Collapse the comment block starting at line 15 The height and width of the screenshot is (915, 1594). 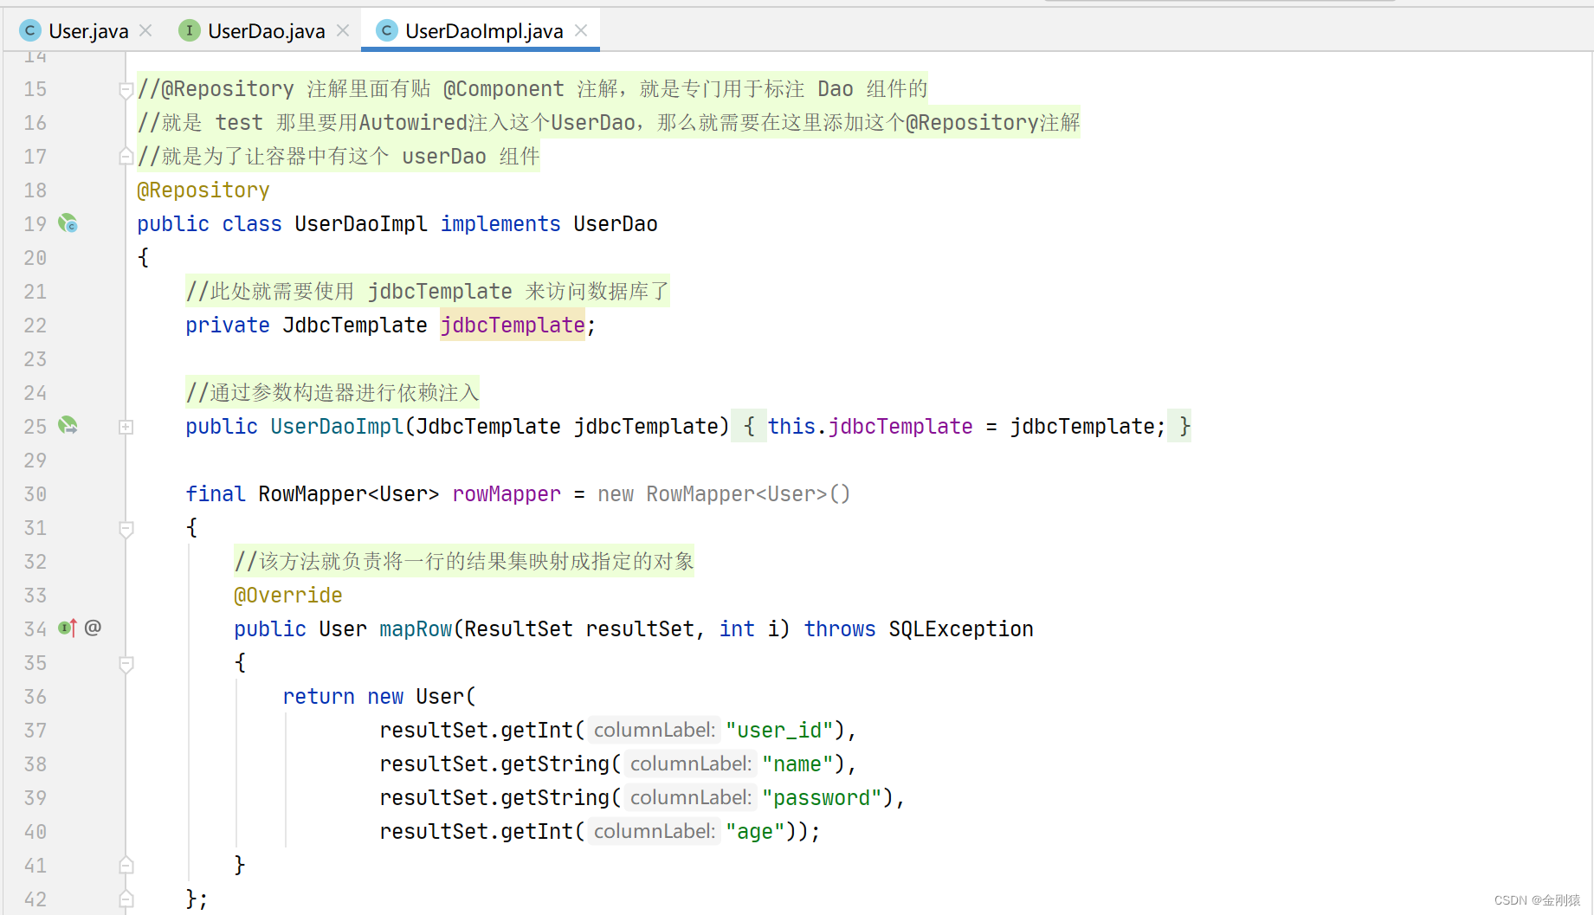click(126, 89)
